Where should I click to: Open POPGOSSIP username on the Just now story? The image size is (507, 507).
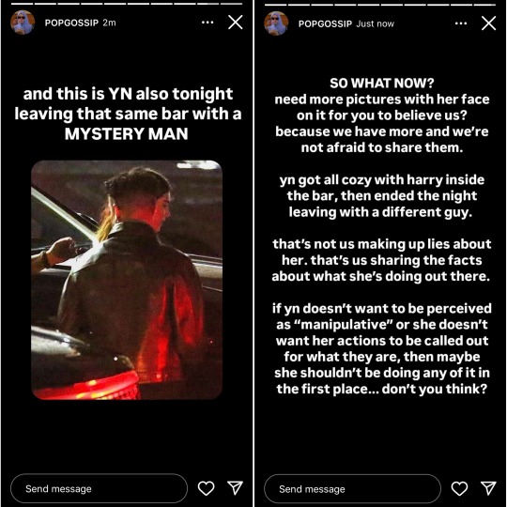[x=325, y=23]
